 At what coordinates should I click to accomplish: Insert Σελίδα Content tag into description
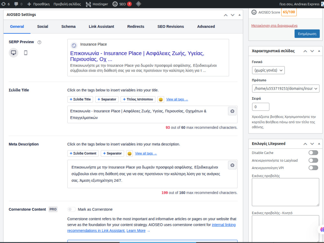[x=83, y=154]
